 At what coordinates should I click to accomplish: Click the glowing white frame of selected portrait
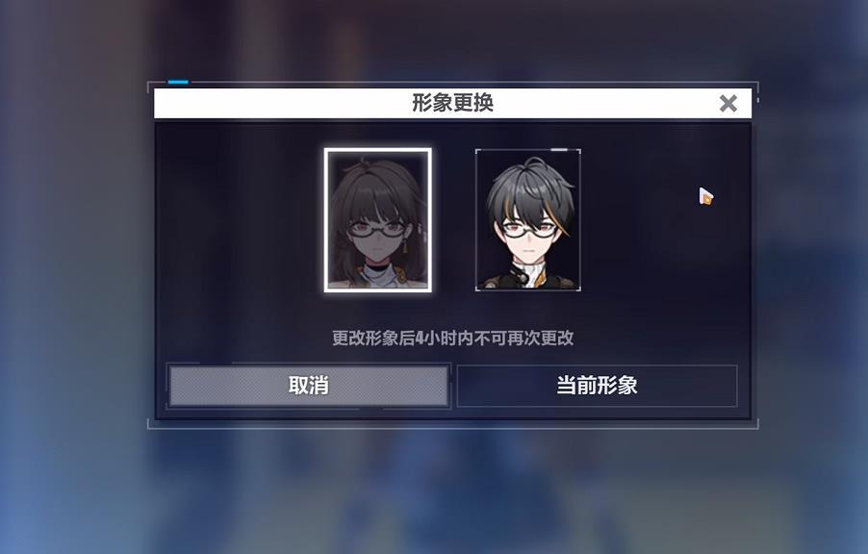pos(377,149)
